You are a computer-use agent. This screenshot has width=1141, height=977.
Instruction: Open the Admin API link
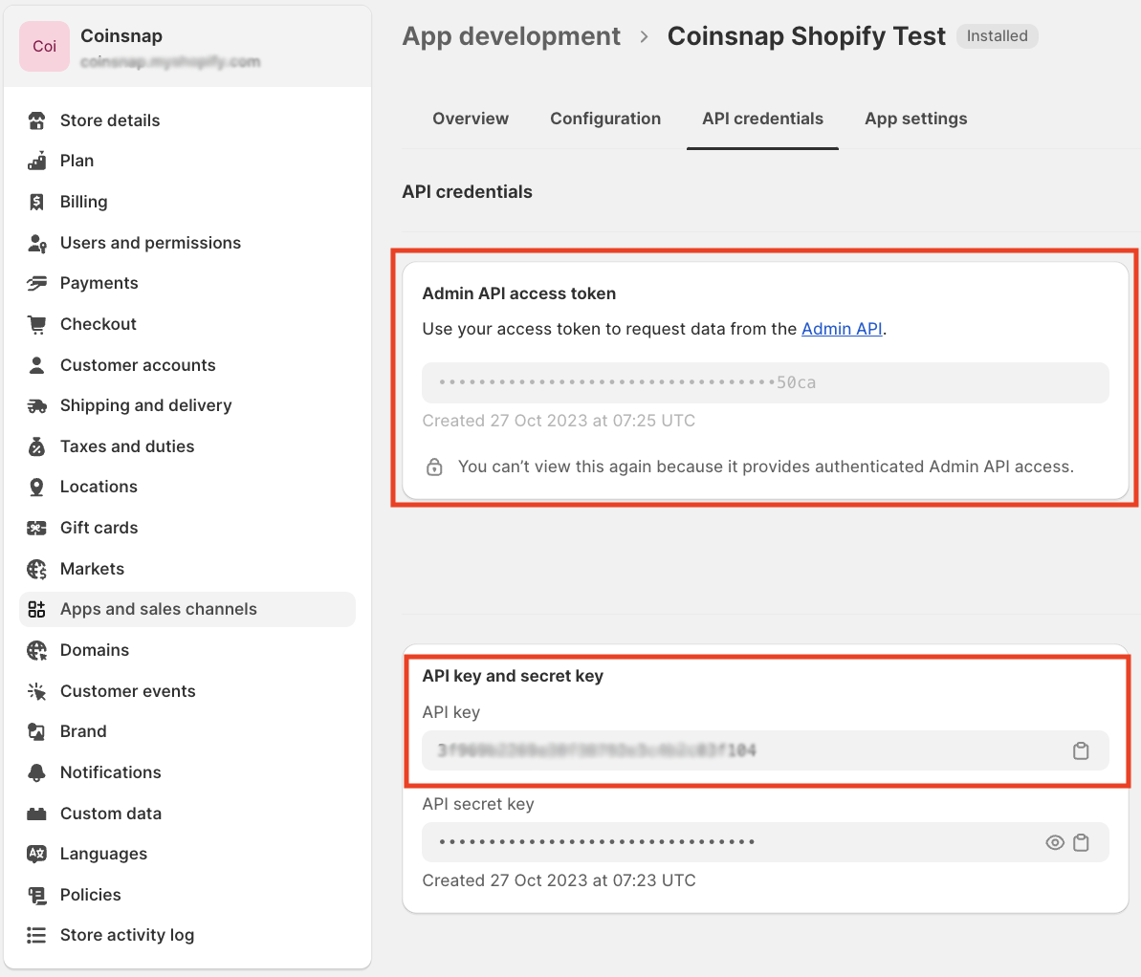pos(842,329)
